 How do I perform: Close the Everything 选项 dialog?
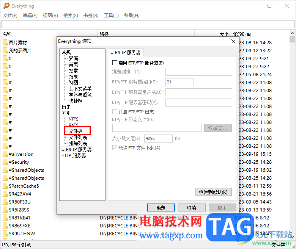[233, 41]
